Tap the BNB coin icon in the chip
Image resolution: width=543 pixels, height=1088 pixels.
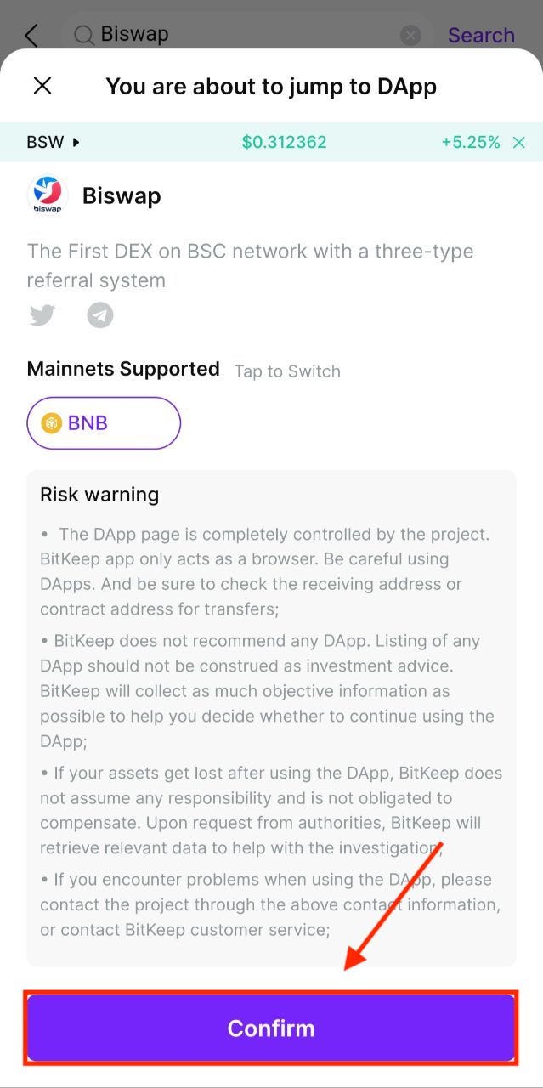click(53, 423)
